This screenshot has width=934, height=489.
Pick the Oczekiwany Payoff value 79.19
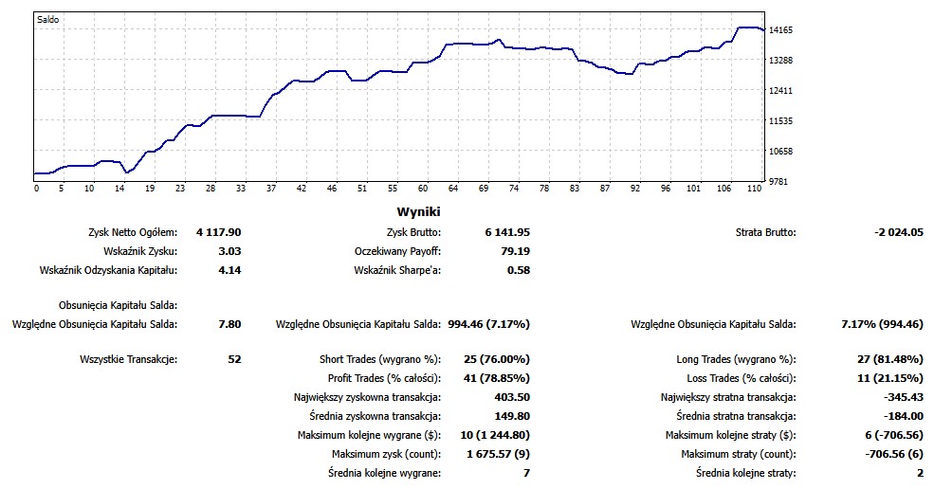point(516,251)
